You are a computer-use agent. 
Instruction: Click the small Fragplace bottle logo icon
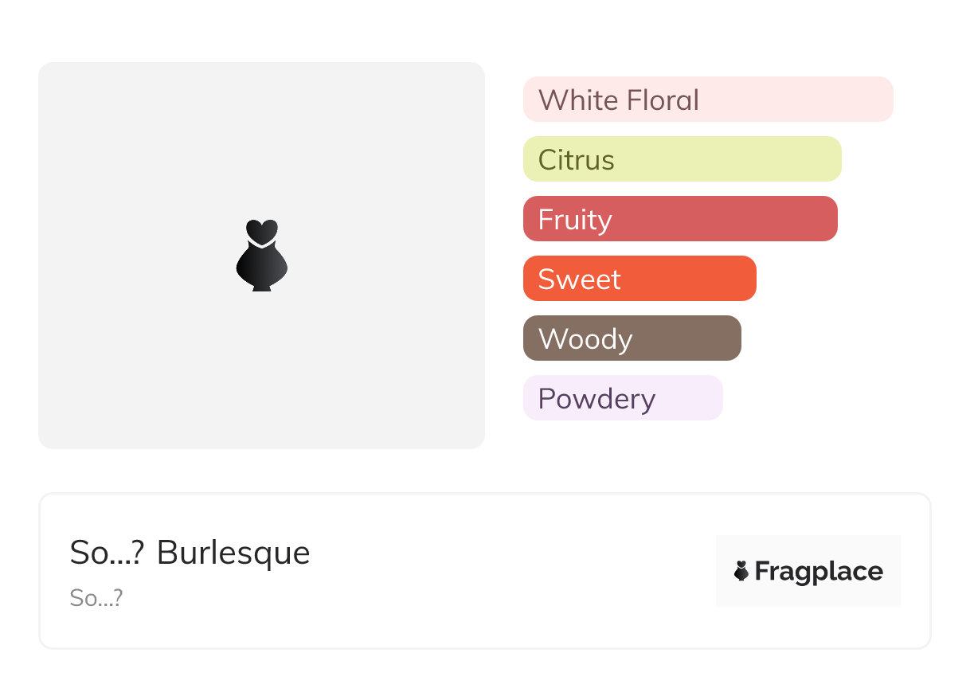(x=741, y=571)
